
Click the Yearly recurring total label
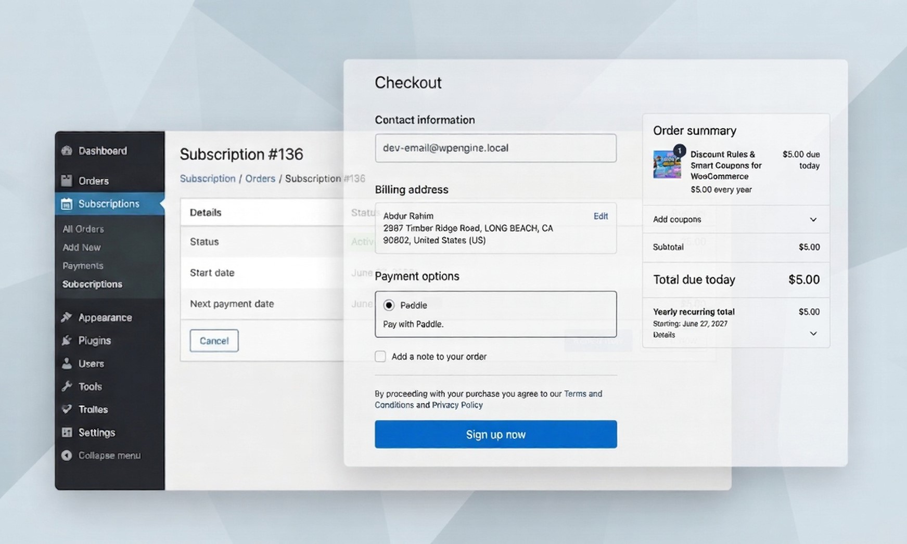(x=694, y=312)
